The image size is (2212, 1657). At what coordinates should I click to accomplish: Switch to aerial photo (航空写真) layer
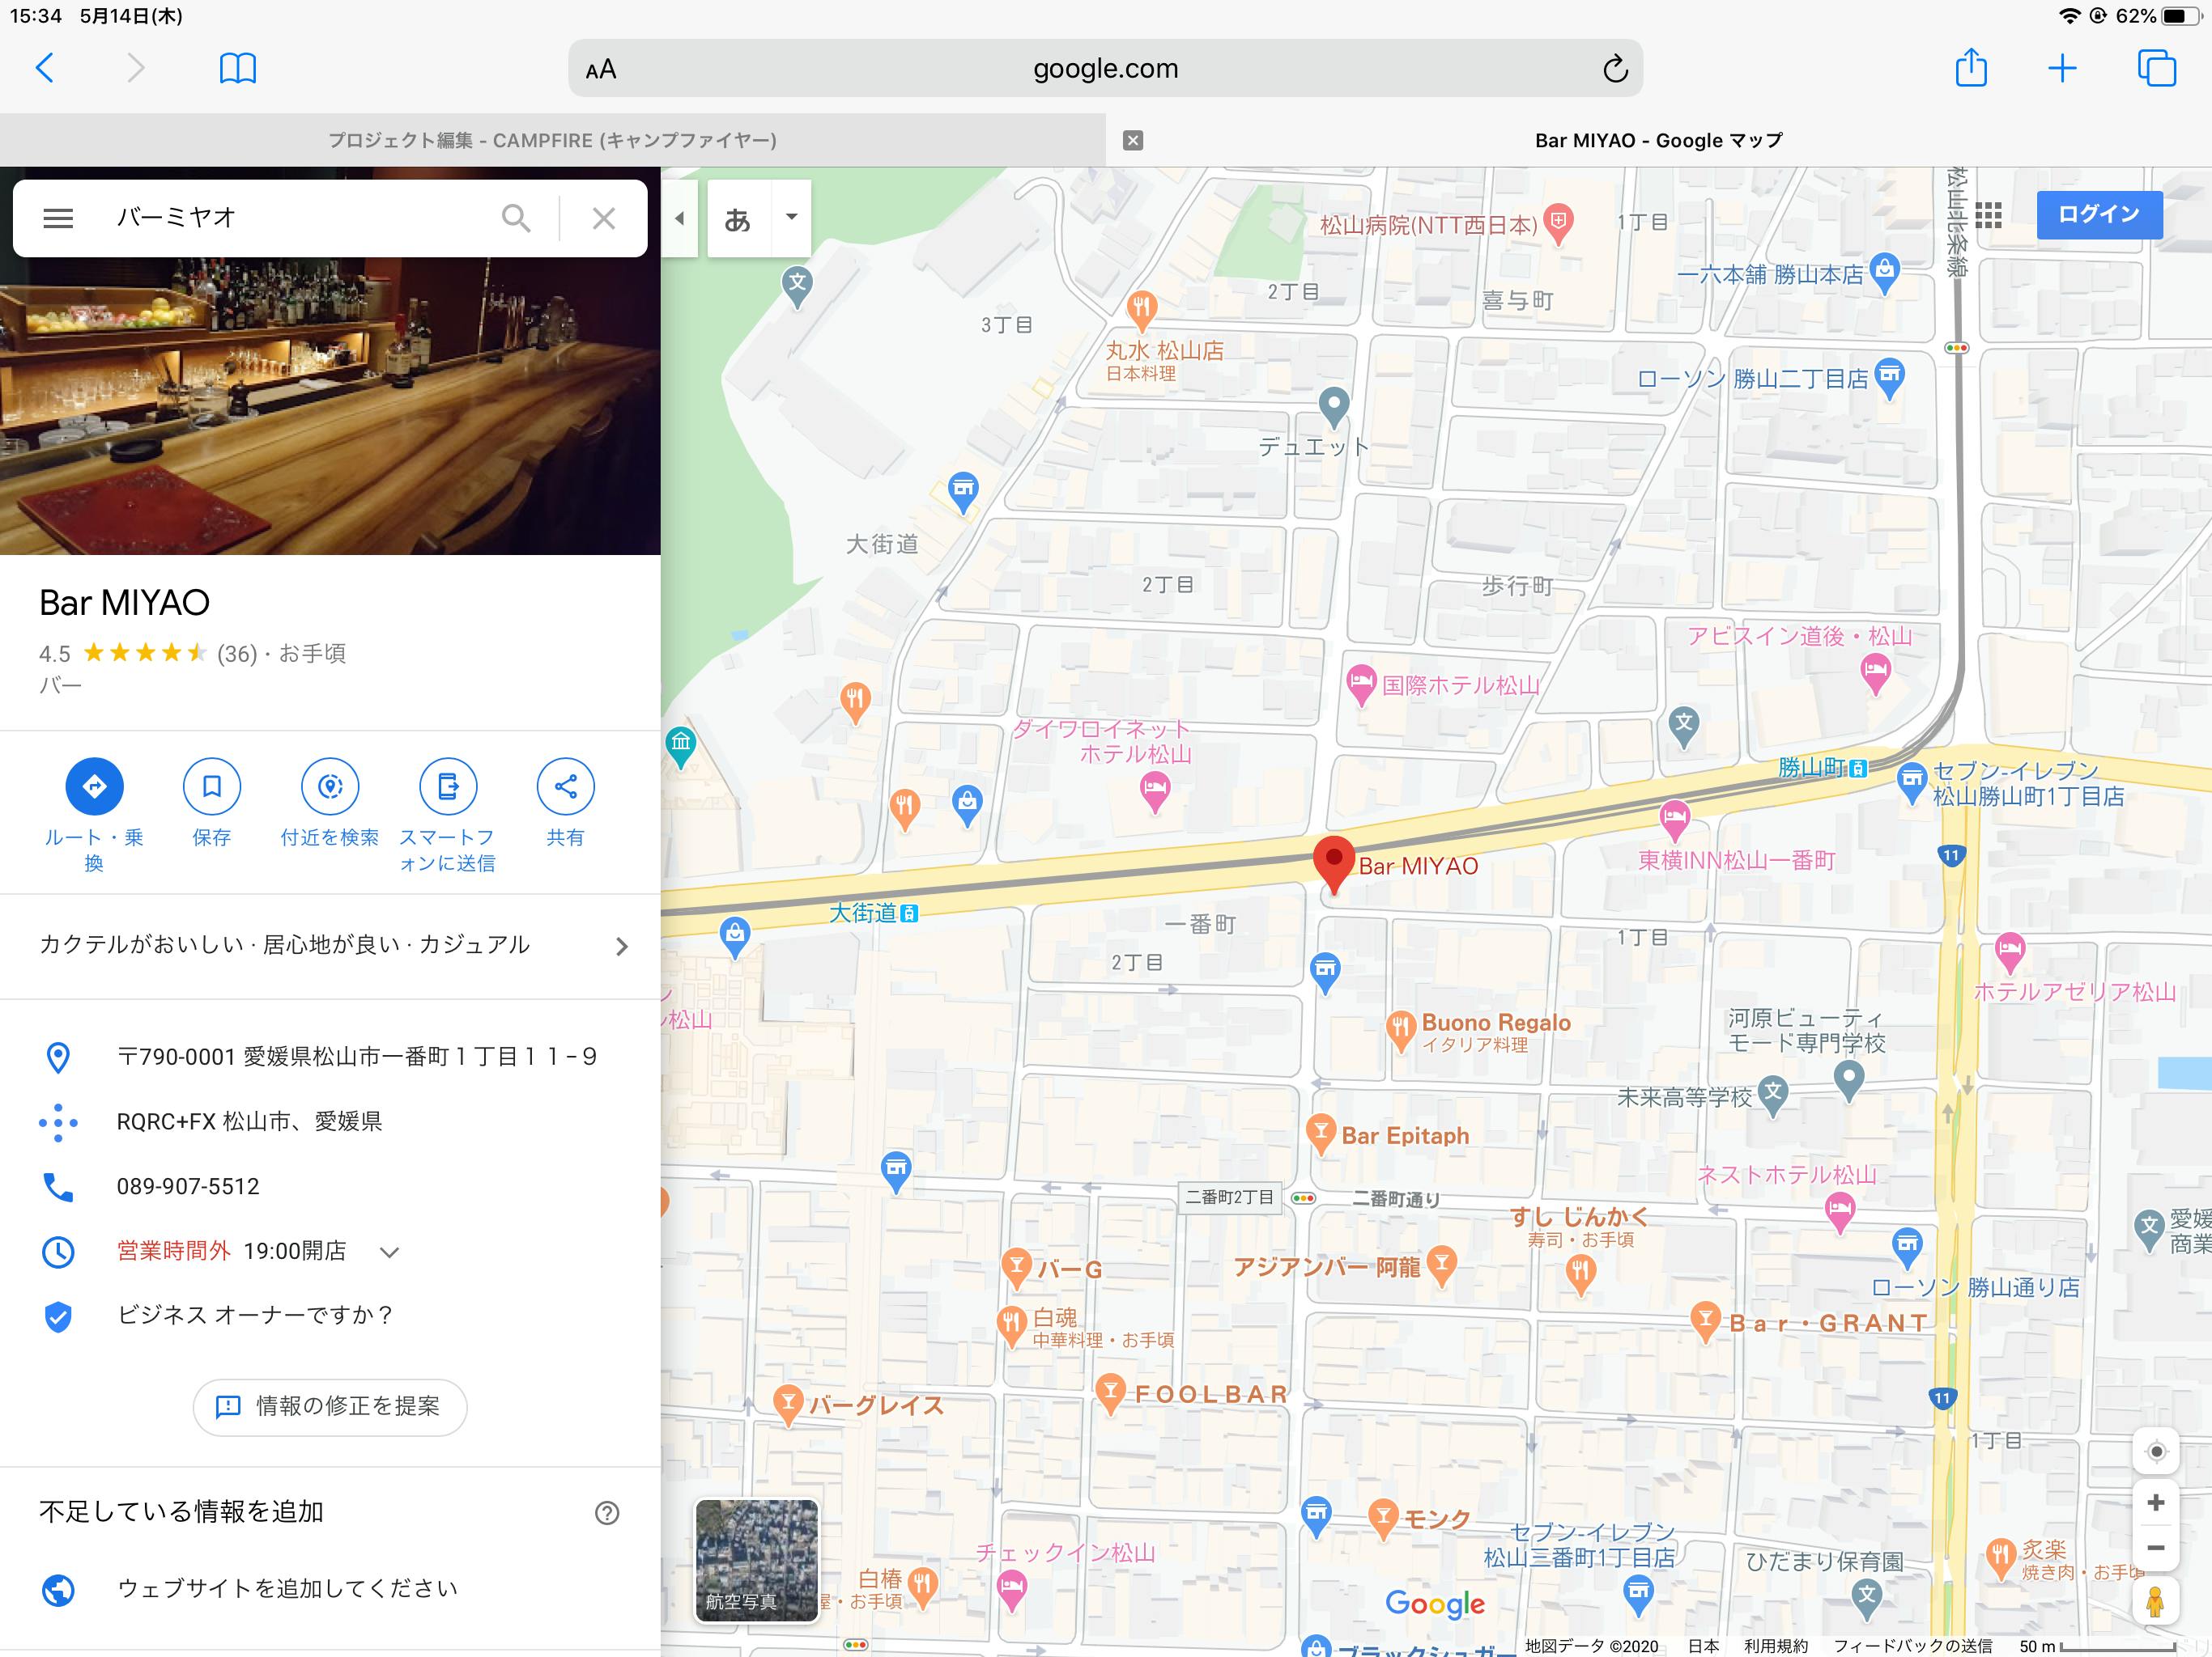point(756,1559)
